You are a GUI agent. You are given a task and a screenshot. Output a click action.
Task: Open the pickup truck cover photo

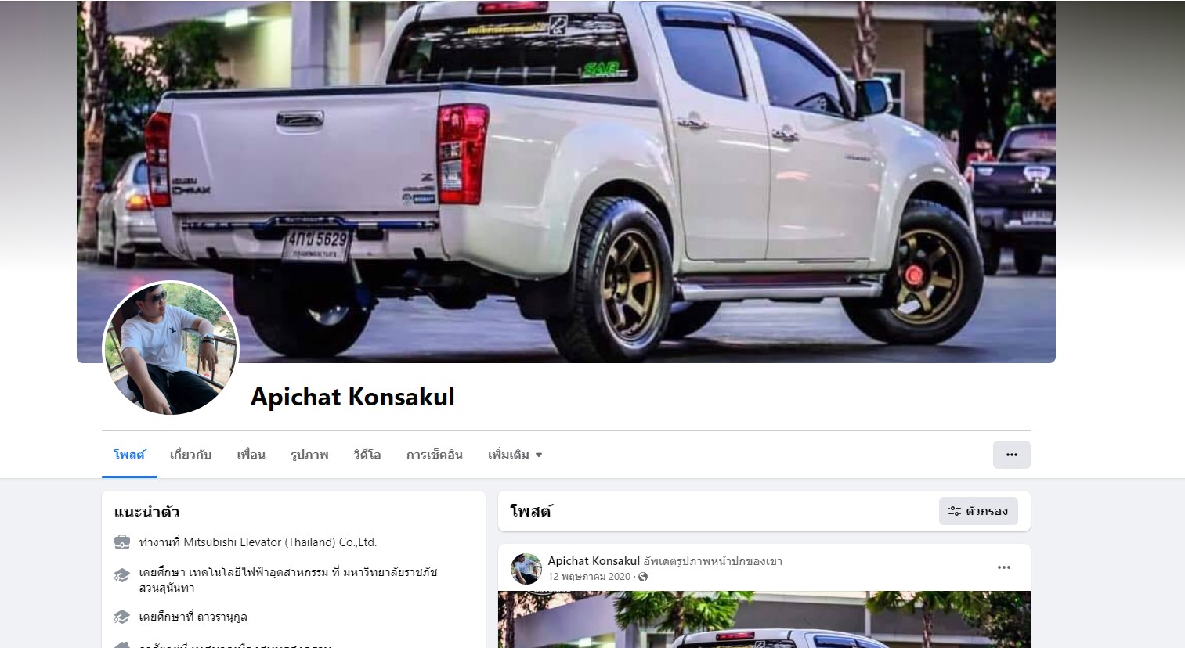pos(566,182)
